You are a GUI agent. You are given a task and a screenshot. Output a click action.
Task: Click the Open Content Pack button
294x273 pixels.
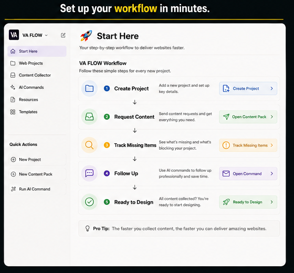click(248, 117)
